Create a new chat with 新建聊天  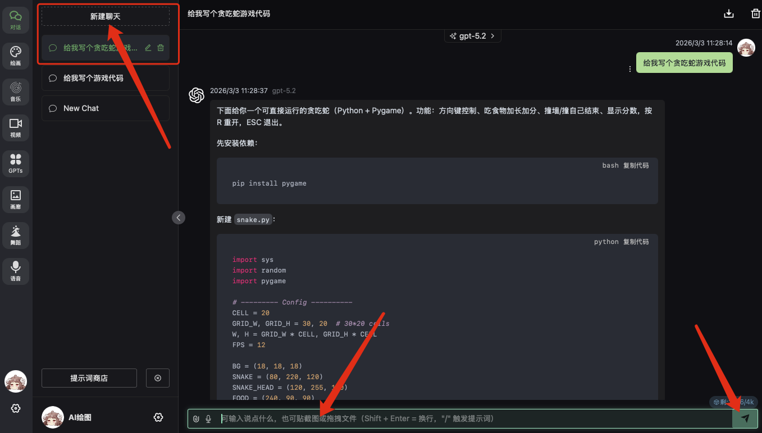[x=106, y=17]
